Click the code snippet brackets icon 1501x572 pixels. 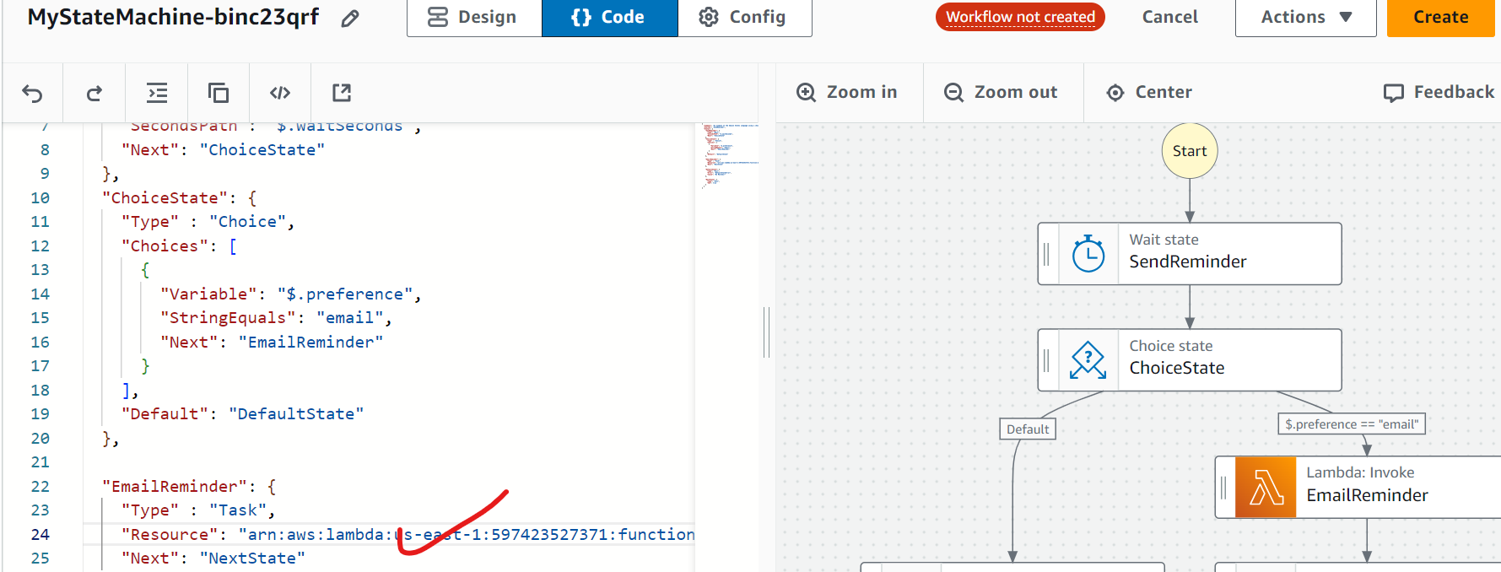(280, 93)
